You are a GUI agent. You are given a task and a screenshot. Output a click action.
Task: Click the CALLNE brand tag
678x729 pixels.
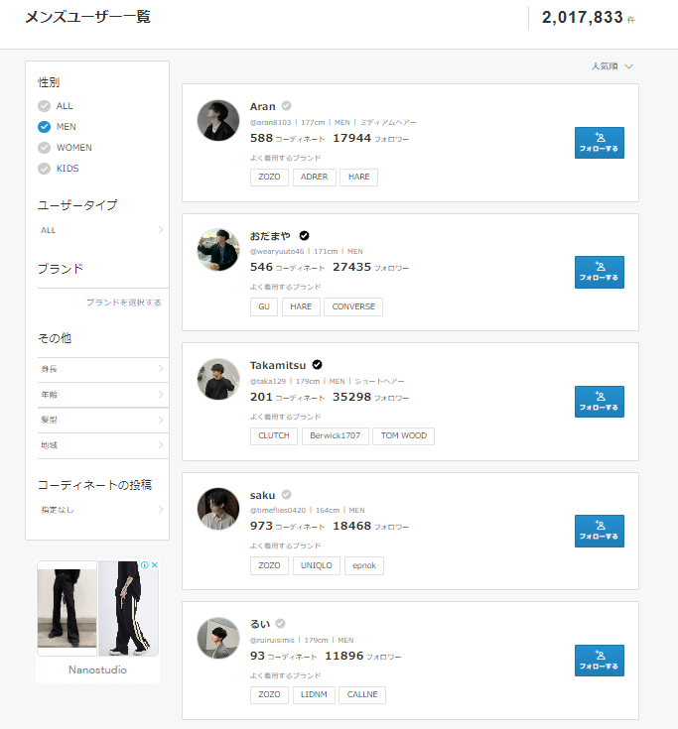[362, 695]
